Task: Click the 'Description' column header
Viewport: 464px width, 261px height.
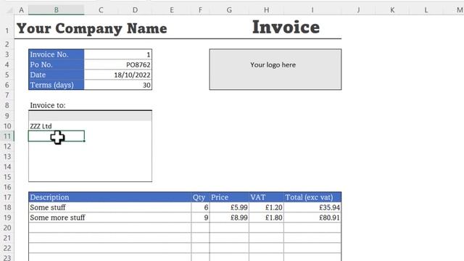Action: click(109, 197)
